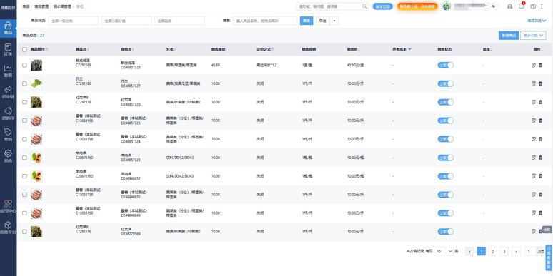Open the small arrow dropdown next to 导出
This screenshot has width=553, height=276.
(334, 21)
